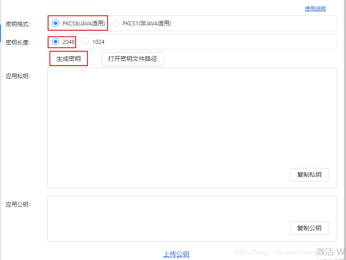Image resolution: width=346 pixels, height=260 pixels.
Task: Click the 应用公钥 field label
Action: pos(18,204)
